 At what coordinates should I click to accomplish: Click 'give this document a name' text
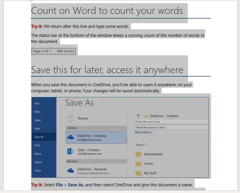coord(166,185)
